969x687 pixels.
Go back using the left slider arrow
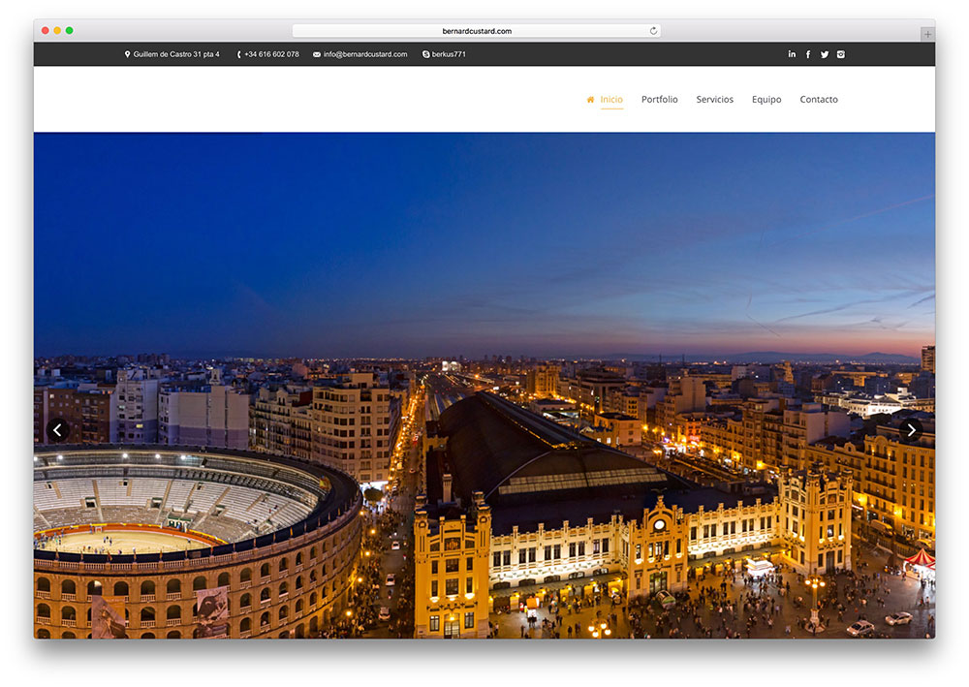[58, 430]
